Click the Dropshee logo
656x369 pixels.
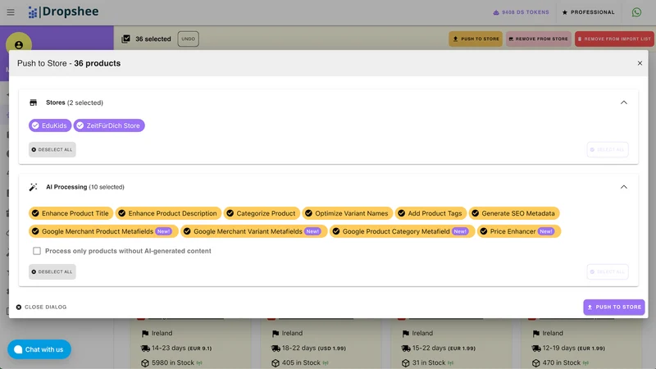pyautogui.click(x=63, y=11)
